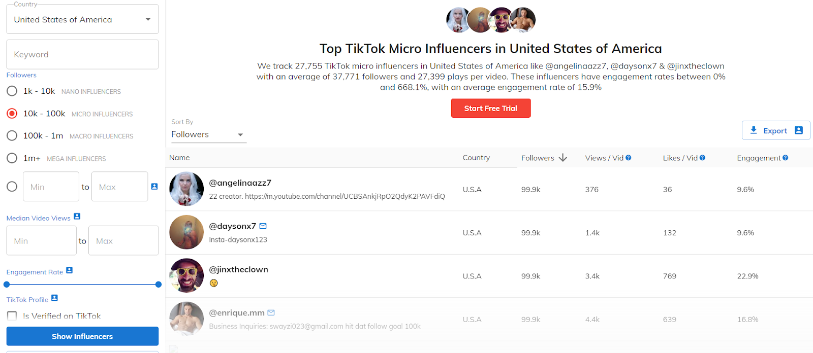Screen dimensions: 813x353
Task: Select the 100k - 1m Macro Influencers option
Action: 12,136
